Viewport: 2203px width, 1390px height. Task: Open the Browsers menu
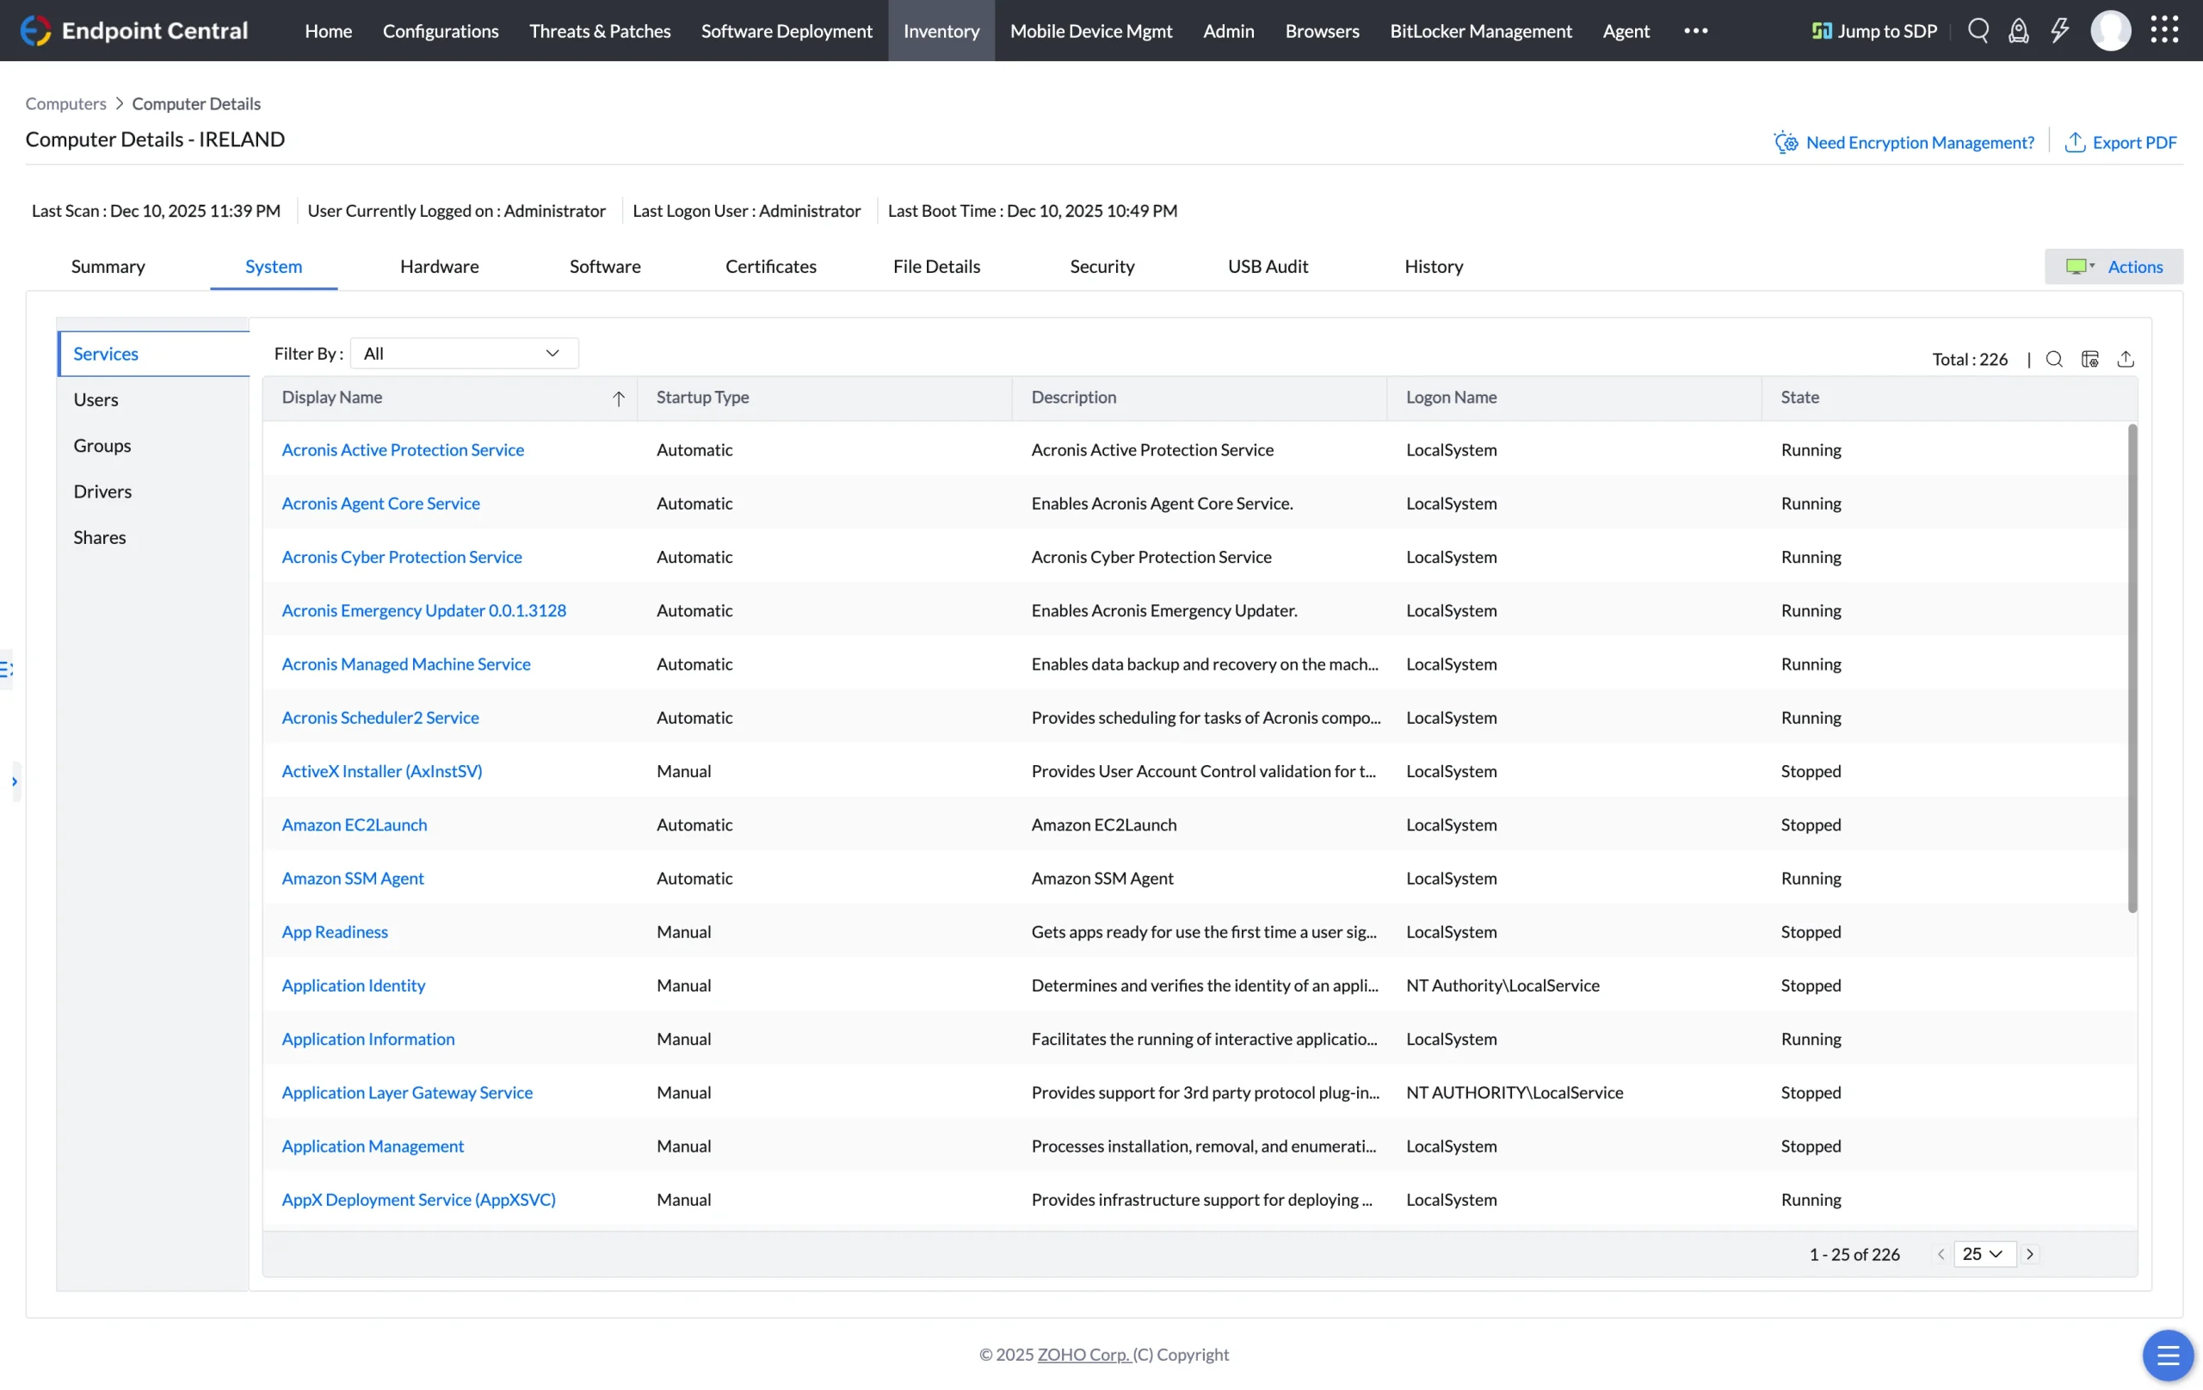[x=1321, y=30]
